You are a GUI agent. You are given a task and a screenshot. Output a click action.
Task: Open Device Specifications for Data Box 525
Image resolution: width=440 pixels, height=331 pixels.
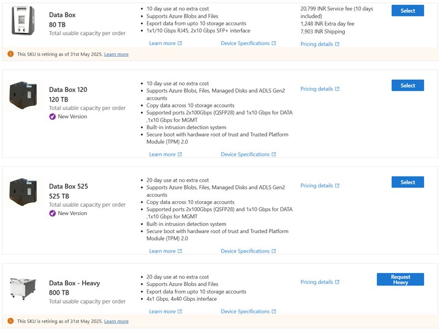pyautogui.click(x=248, y=251)
